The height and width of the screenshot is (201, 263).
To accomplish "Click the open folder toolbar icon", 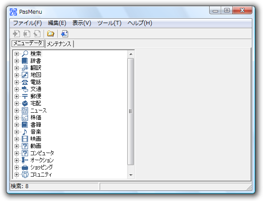I will pyautogui.click(x=50, y=34).
